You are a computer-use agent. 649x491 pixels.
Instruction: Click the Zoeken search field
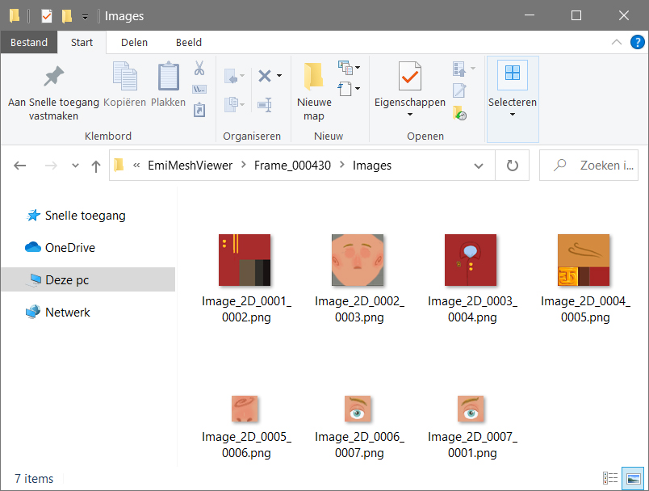click(588, 166)
